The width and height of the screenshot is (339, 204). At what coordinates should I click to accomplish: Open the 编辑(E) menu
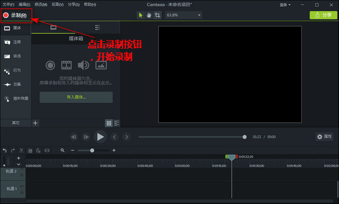coord(24,5)
